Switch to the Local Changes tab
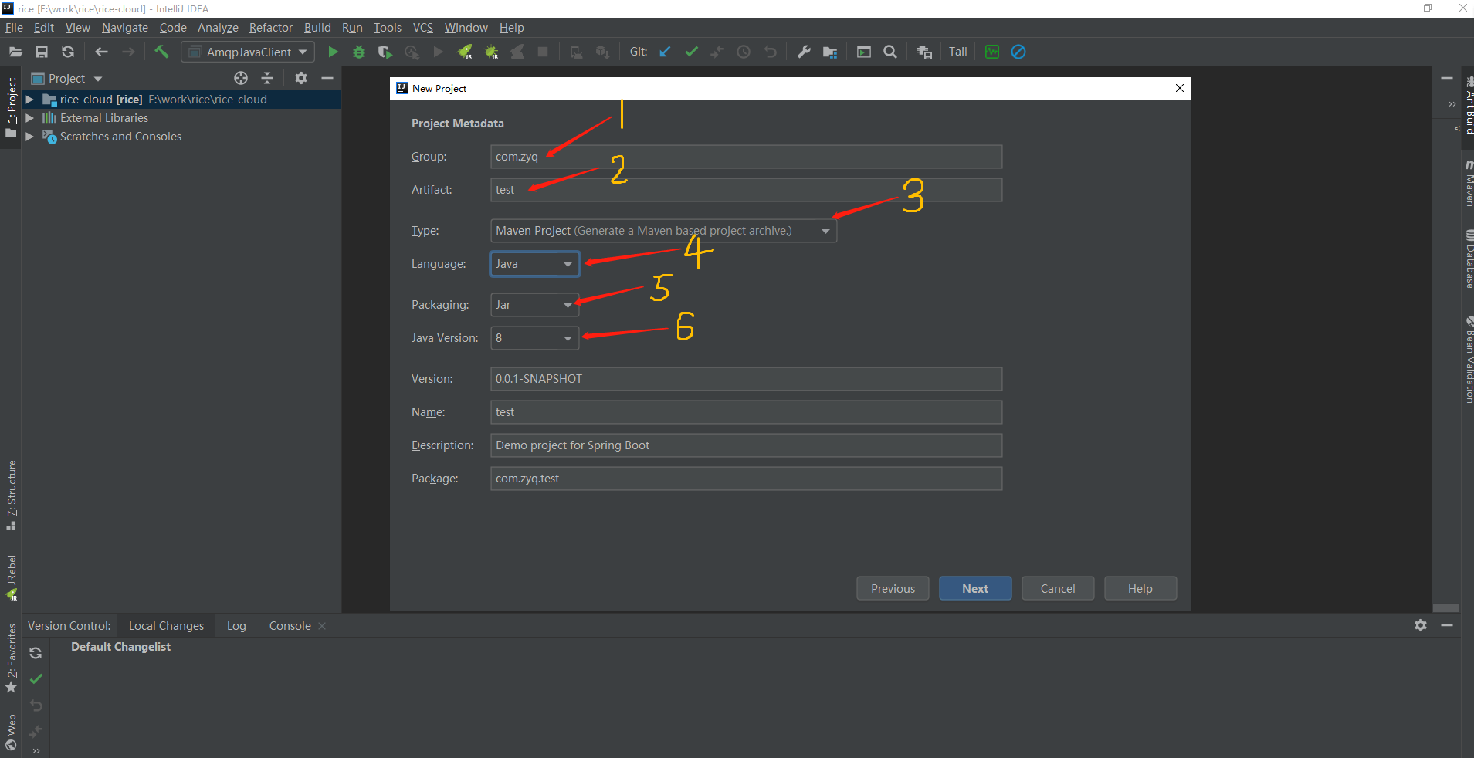The height and width of the screenshot is (758, 1474). tap(166, 626)
